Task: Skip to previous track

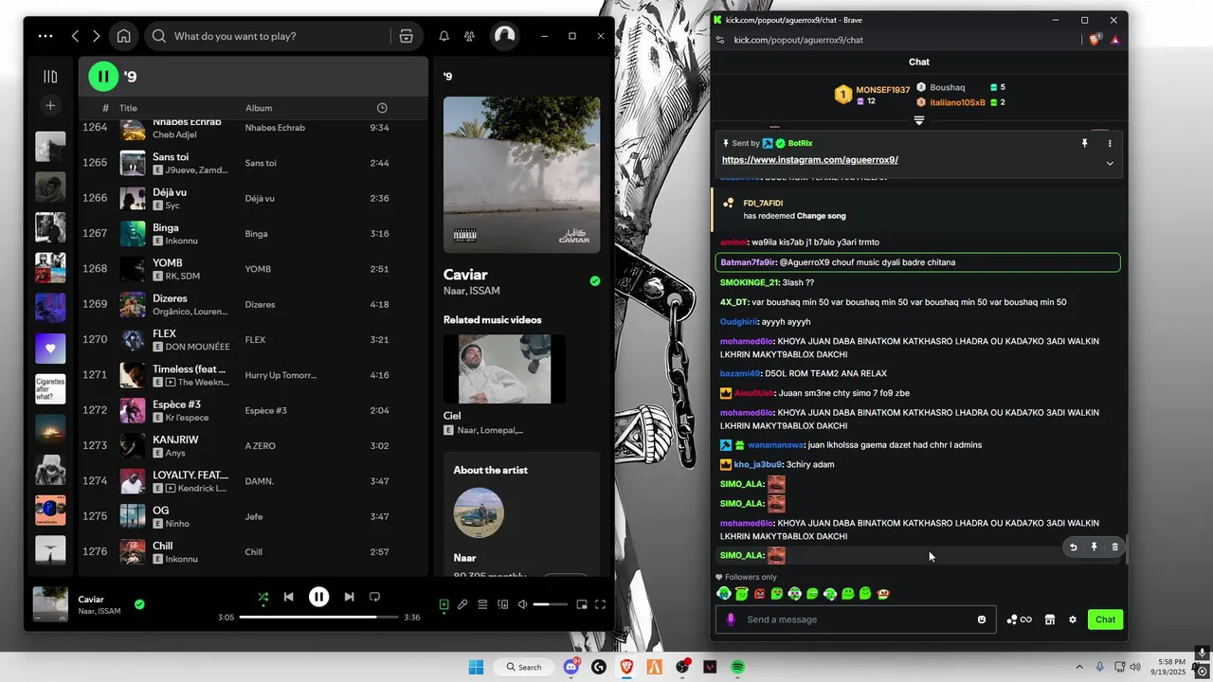Action: [289, 597]
